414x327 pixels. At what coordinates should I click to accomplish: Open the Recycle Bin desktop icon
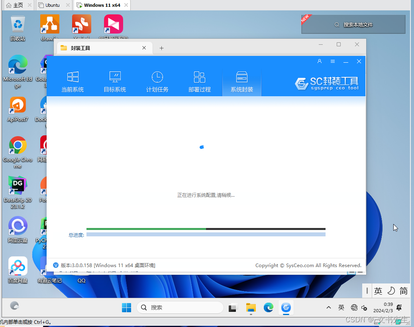tap(18, 28)
